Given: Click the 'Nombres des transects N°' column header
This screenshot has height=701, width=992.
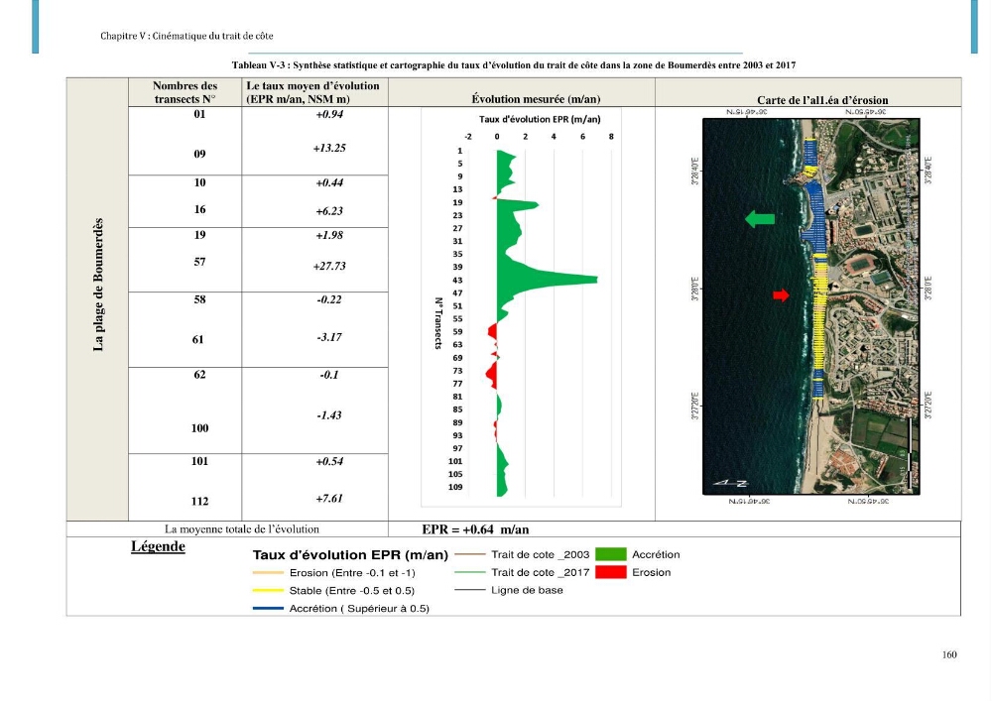Looking at the screenshot, I should point(185,92).
